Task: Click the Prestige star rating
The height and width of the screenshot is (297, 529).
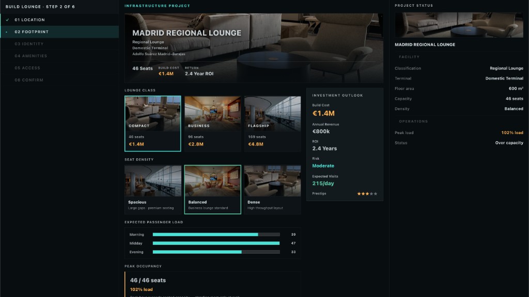Action: pos(367,194)
